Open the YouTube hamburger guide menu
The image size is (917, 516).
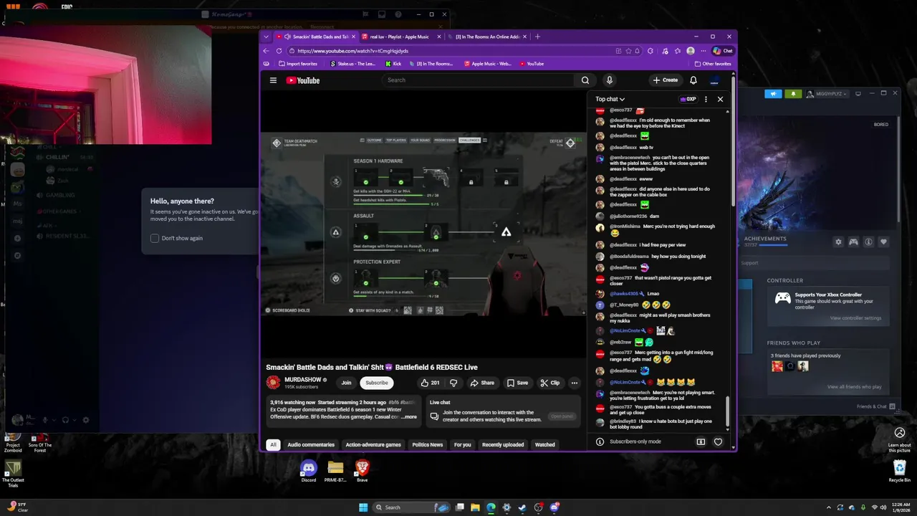click(x=273, y=80)
